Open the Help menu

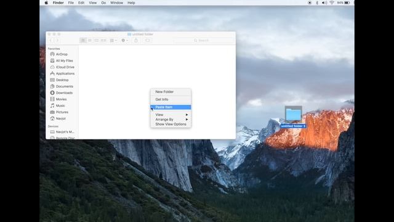(x=131, y=2)
